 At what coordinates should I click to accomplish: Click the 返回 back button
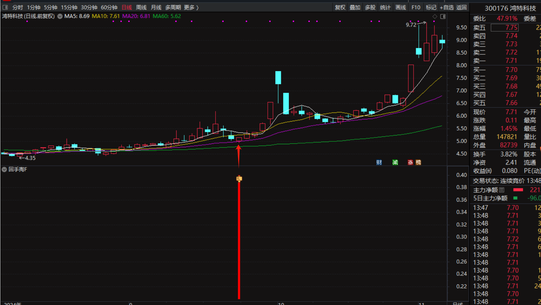(x=461, y=7)
